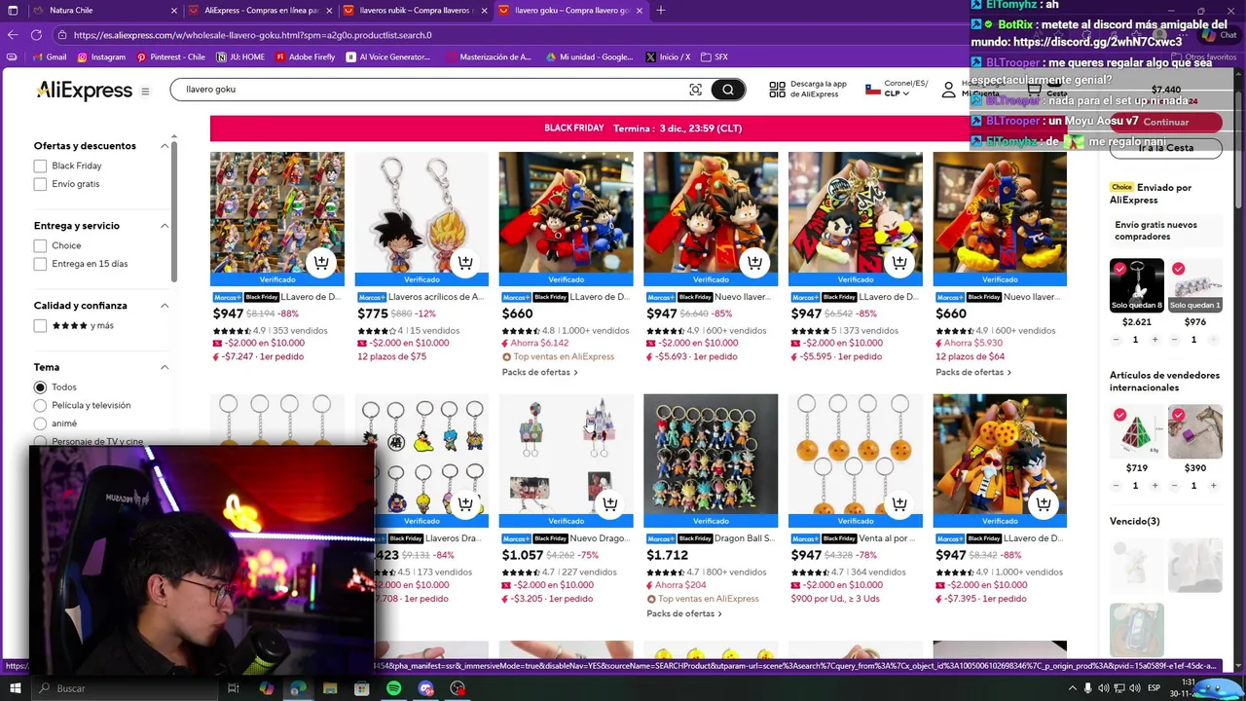Viewport: 1246px width, 701px height.
Task: Select Película y televisión theme option
Action: click(x=40, y=405)
